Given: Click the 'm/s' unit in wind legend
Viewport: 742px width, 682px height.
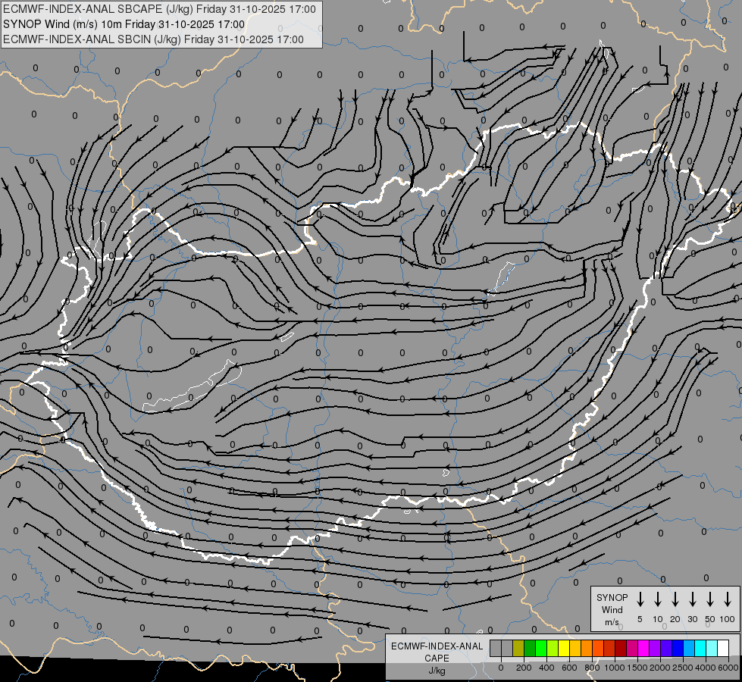Looking at the screenshot, I should [x=612, y=622].
